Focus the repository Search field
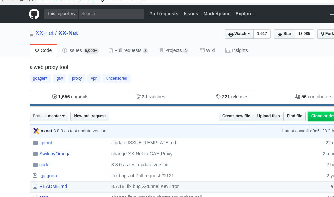The height and width of the screenshot is (197, 334). [x=111, y=14]
